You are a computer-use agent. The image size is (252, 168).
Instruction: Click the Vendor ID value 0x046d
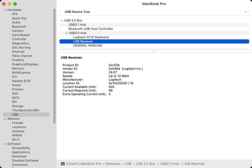pyautogui.click(x=114, y=69)
